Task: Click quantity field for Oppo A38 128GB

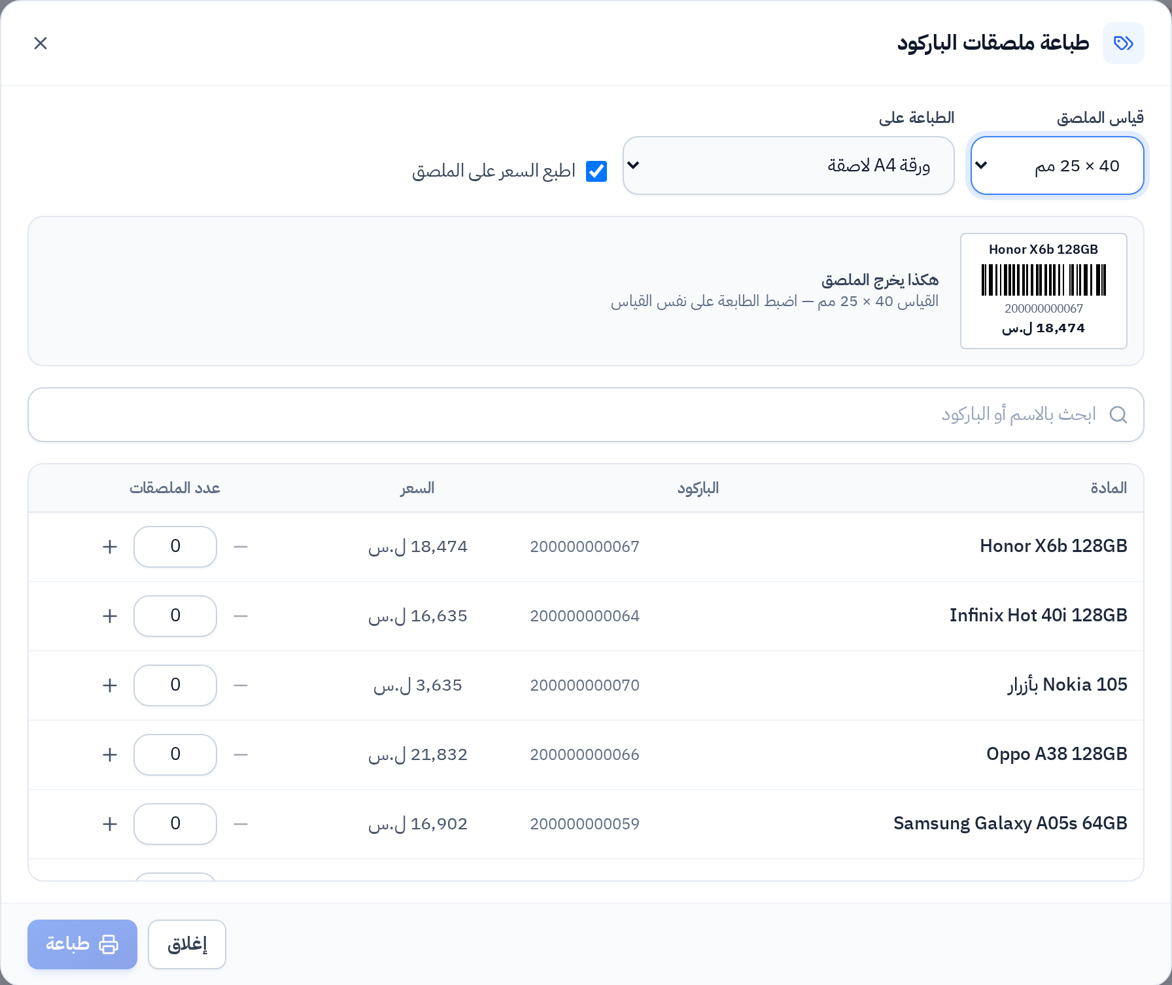Action: pyautogui.click(x=175, y=755)
